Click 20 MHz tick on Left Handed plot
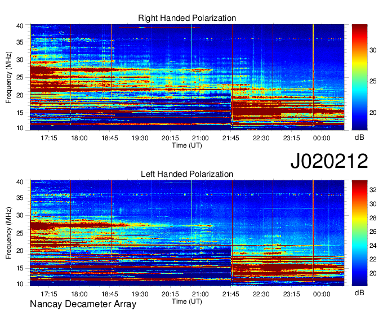383x311 pixels. click(20, 251)
